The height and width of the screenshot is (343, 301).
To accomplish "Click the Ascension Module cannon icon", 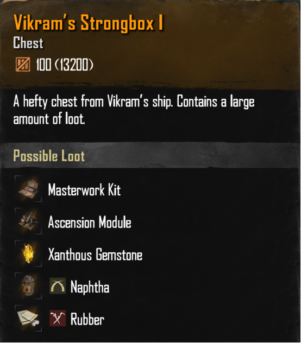I will 28,221.
